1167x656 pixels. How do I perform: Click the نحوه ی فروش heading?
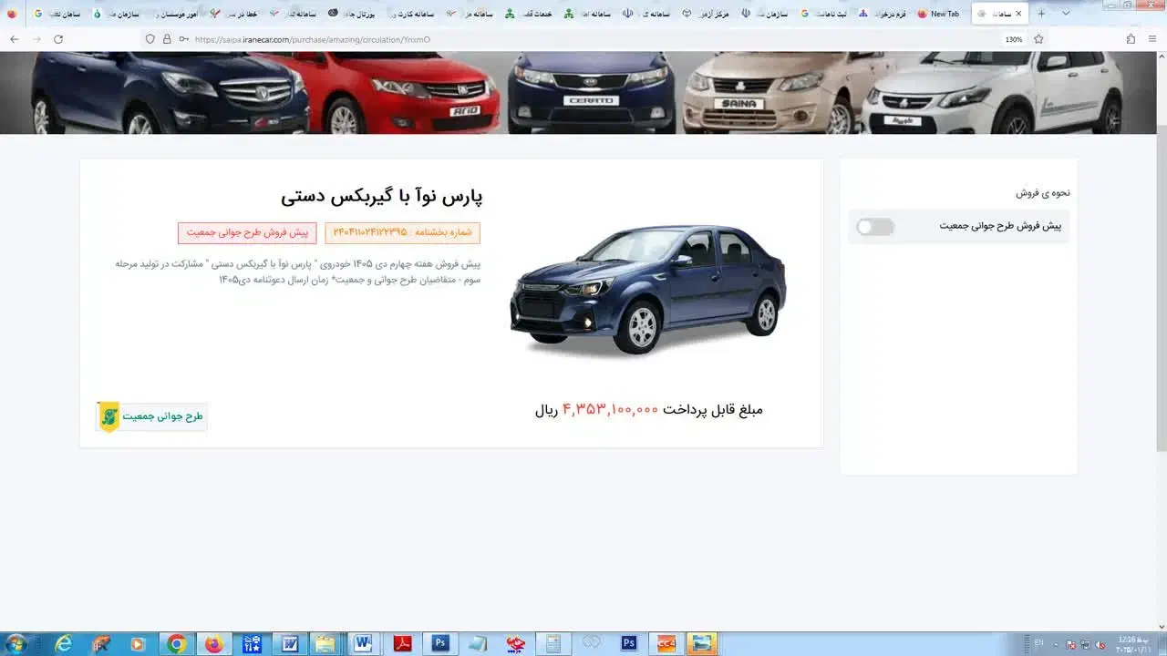tap(1043, 193)
